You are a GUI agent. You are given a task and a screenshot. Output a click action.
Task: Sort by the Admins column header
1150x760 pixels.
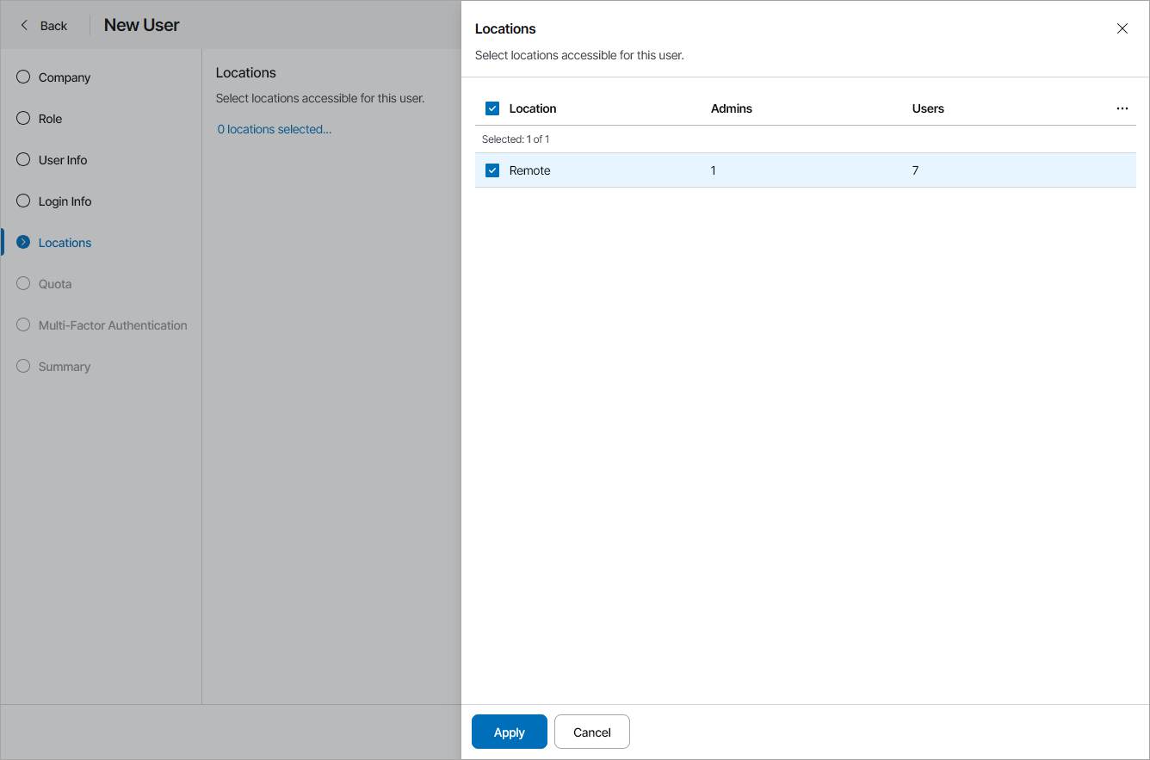pyautogui.click(x=732, y=108)
